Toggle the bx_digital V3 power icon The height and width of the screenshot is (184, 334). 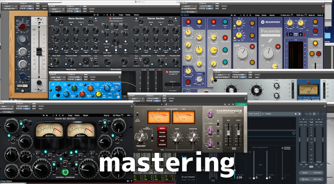pos(50,15)
